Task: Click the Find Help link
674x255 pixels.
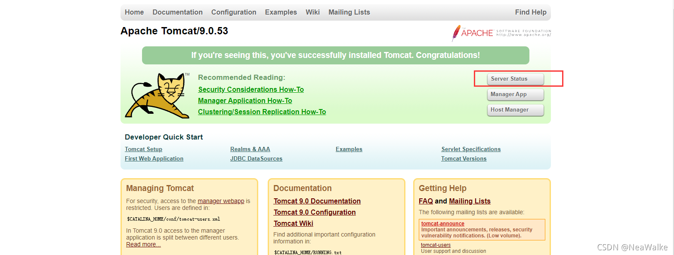Action: point(531,12)
